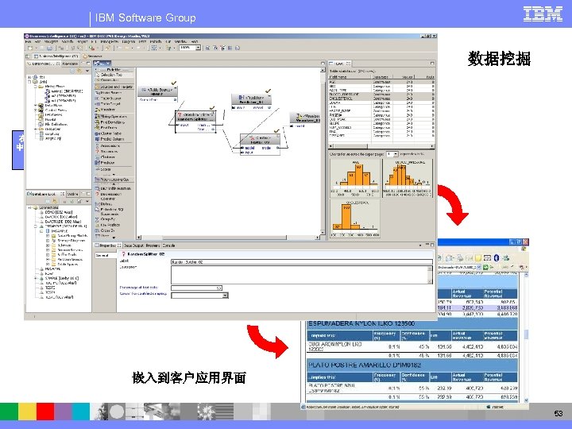Select the CHOLESTEROL row in statistics table
Screen dimensions: 572x429
(381, 99)
